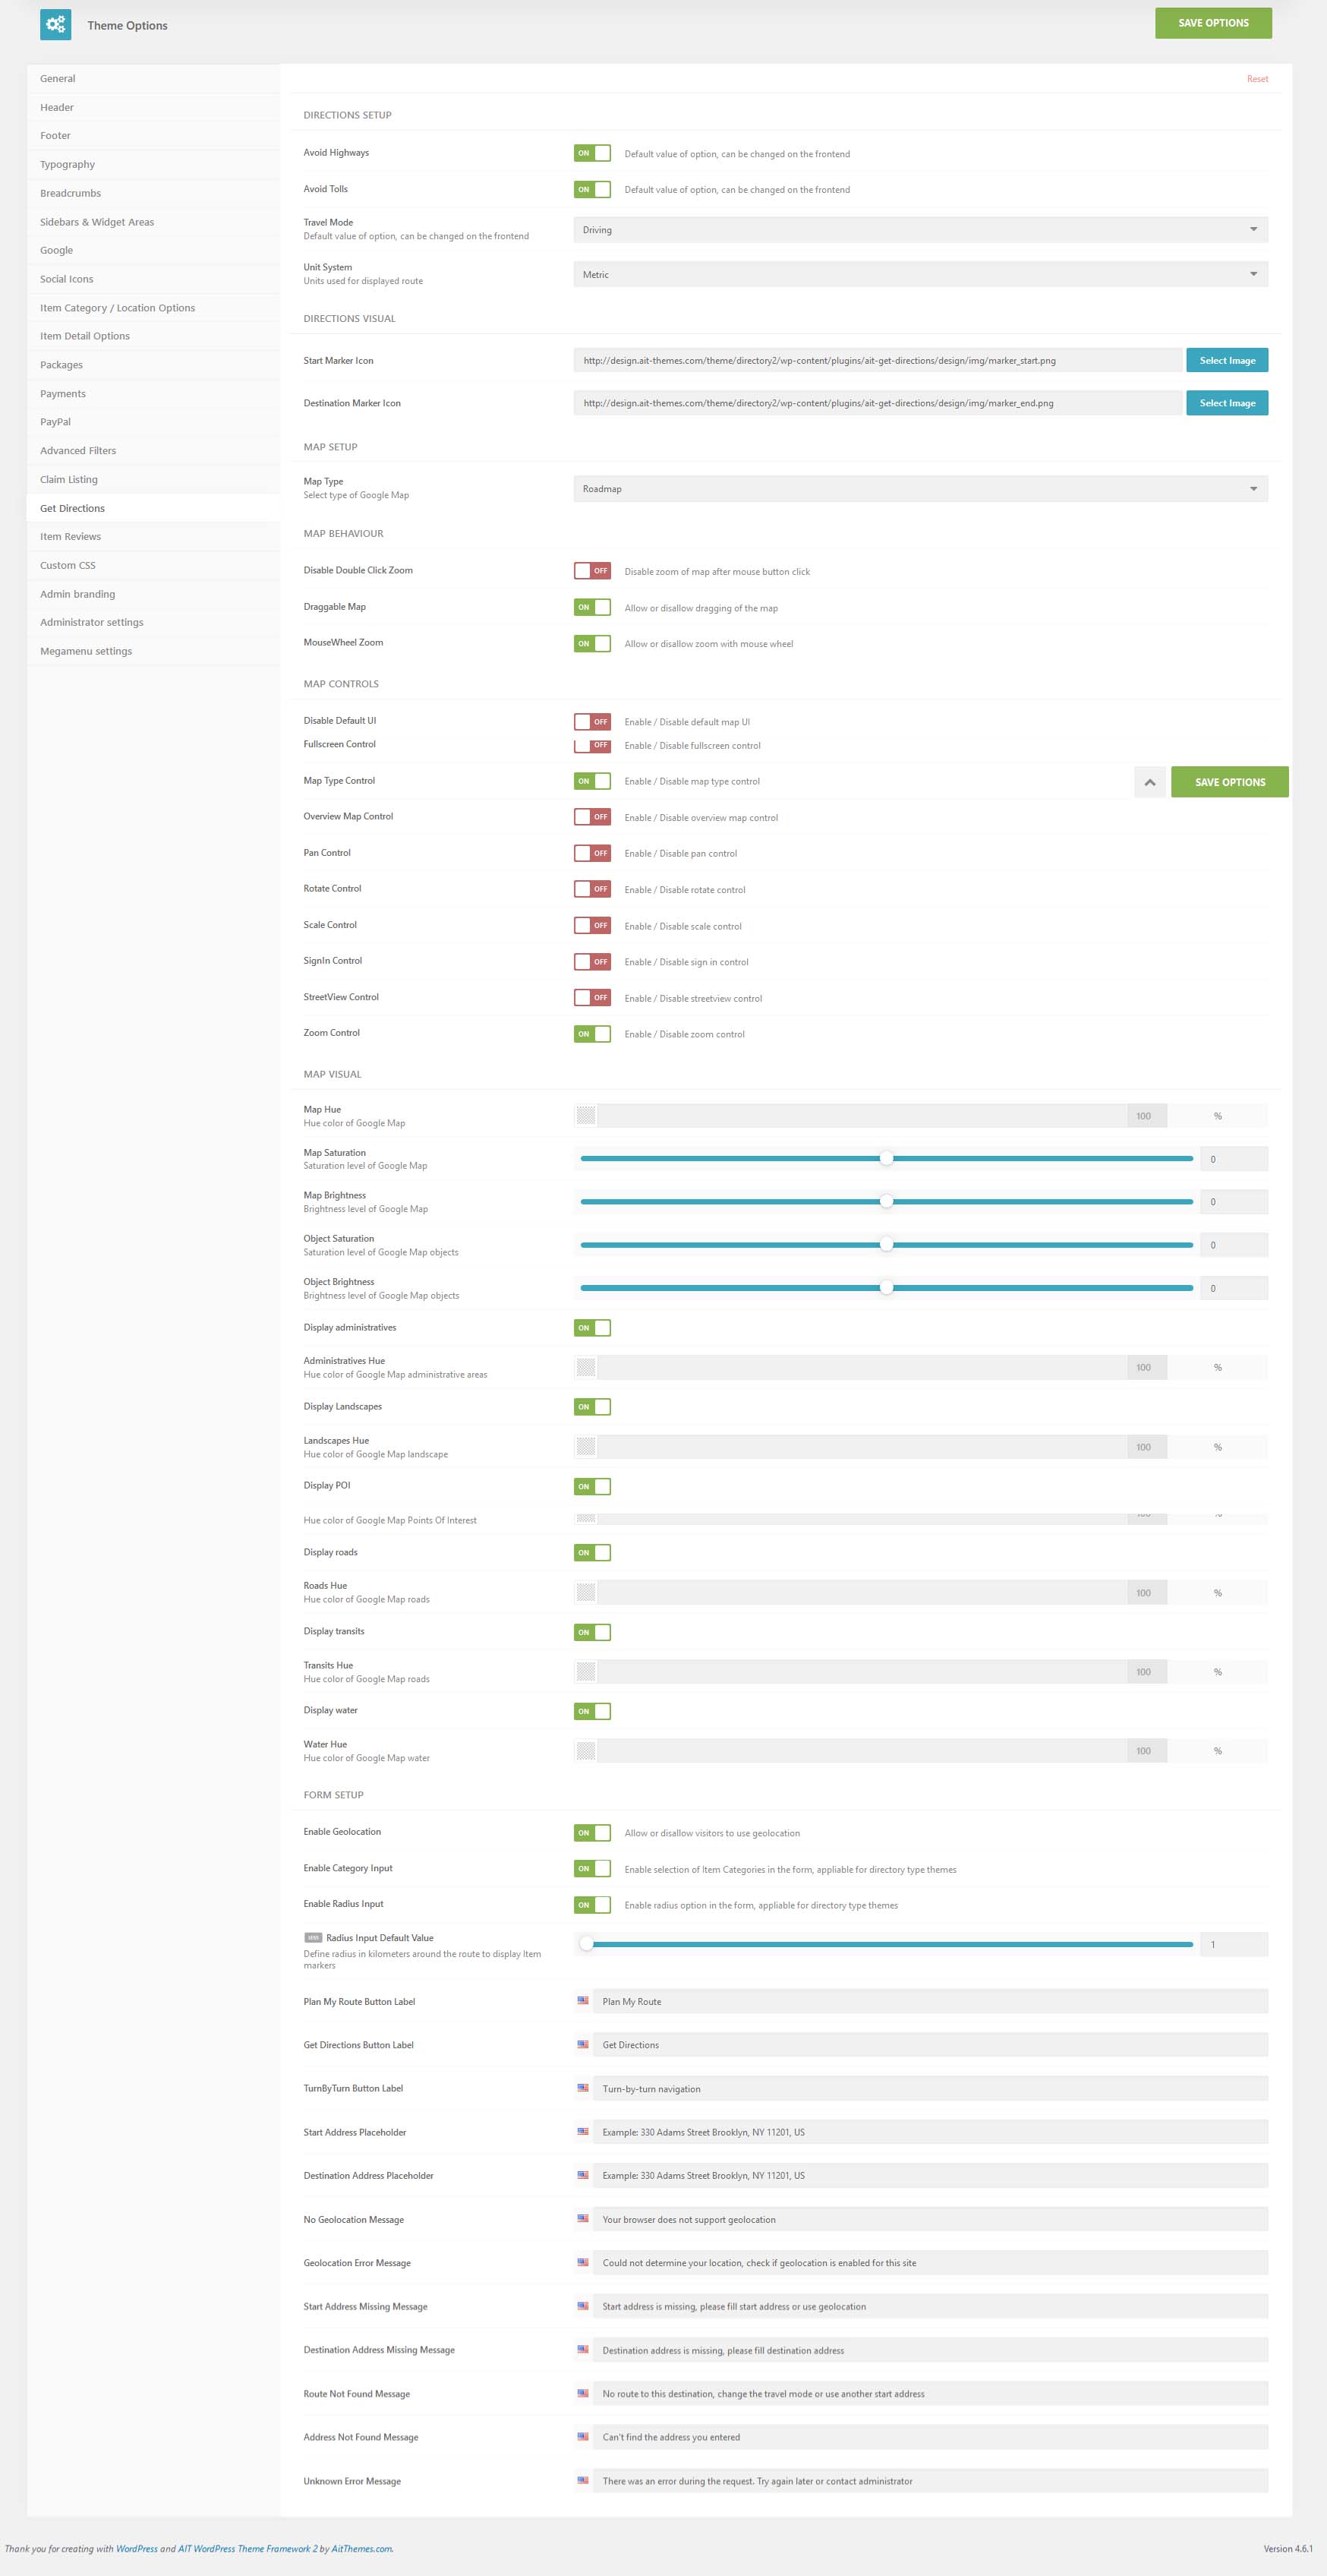The height and width of the screenshot is (2576, 1327).
Task: Click the Start Address Placeholder input field
Action: click(x=930, y=2132)
